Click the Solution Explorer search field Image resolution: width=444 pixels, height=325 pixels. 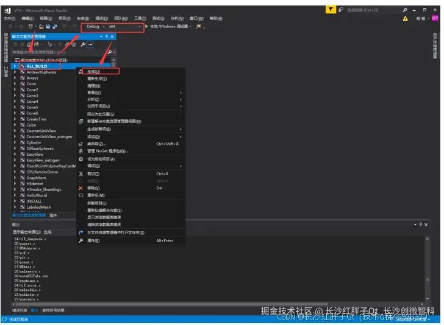[58, 52]
